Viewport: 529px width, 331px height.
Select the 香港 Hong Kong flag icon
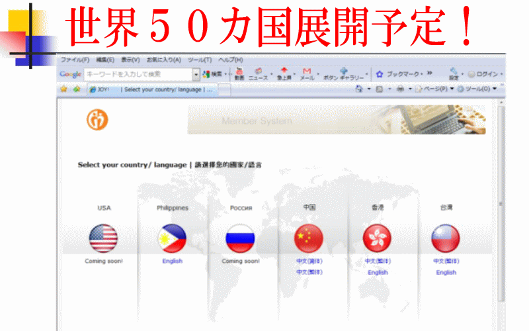click(x=377, y=238)
